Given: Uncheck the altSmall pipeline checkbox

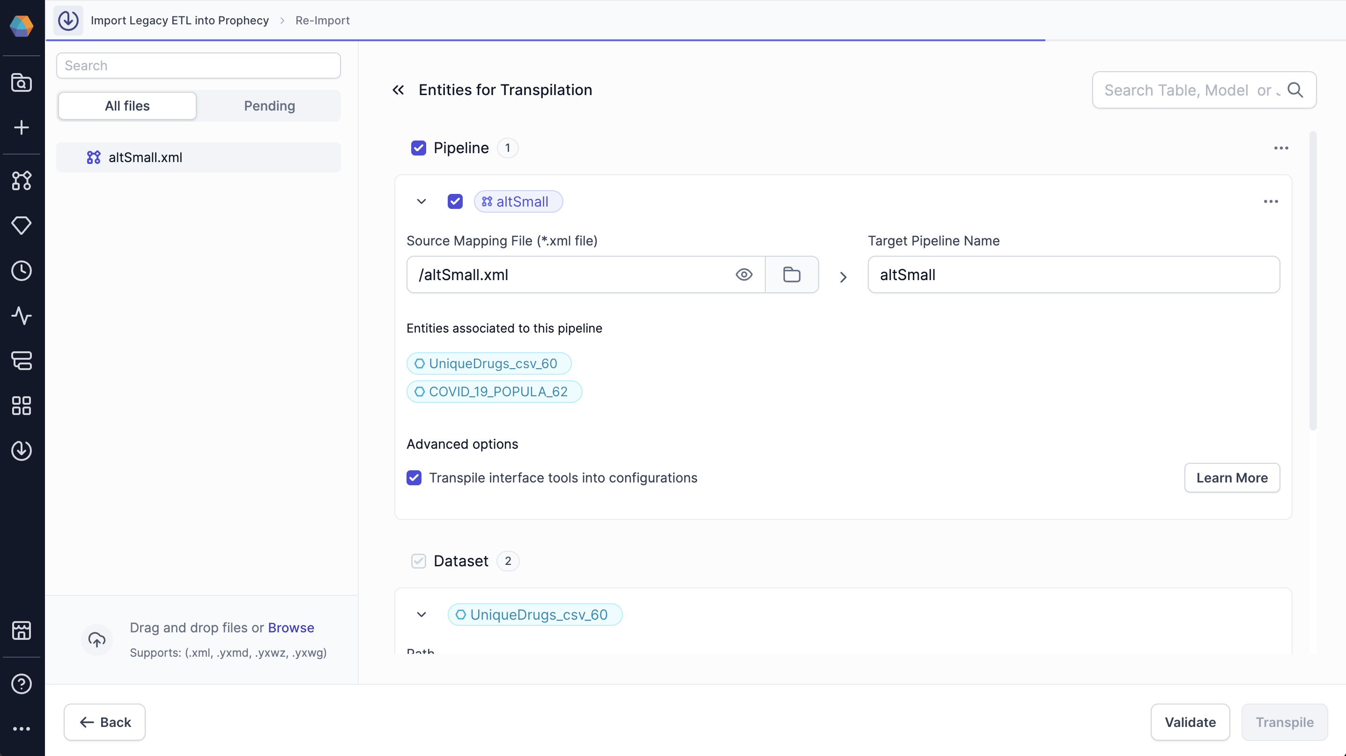Looking at the screenshot, I should pyautogui.click(x=455, y=201).
